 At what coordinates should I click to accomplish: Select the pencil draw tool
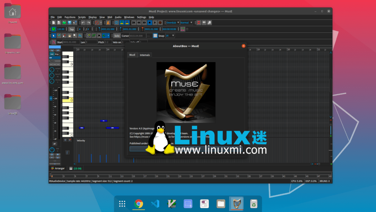59,36
